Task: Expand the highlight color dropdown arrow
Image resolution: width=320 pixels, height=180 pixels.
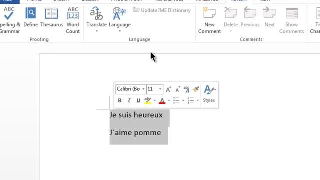Action: [x=155, y=100]
